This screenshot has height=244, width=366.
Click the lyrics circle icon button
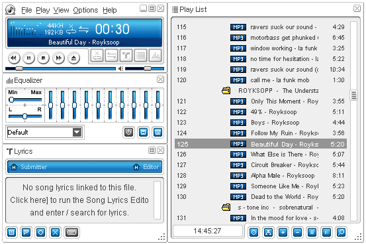coord(40,233)
